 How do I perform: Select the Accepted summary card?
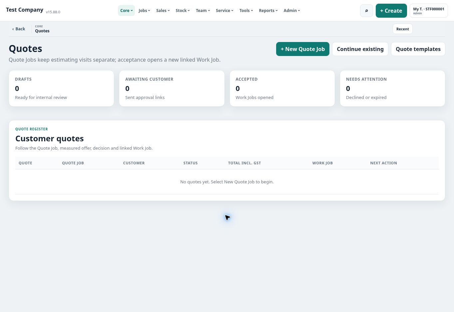pos(282,88)
